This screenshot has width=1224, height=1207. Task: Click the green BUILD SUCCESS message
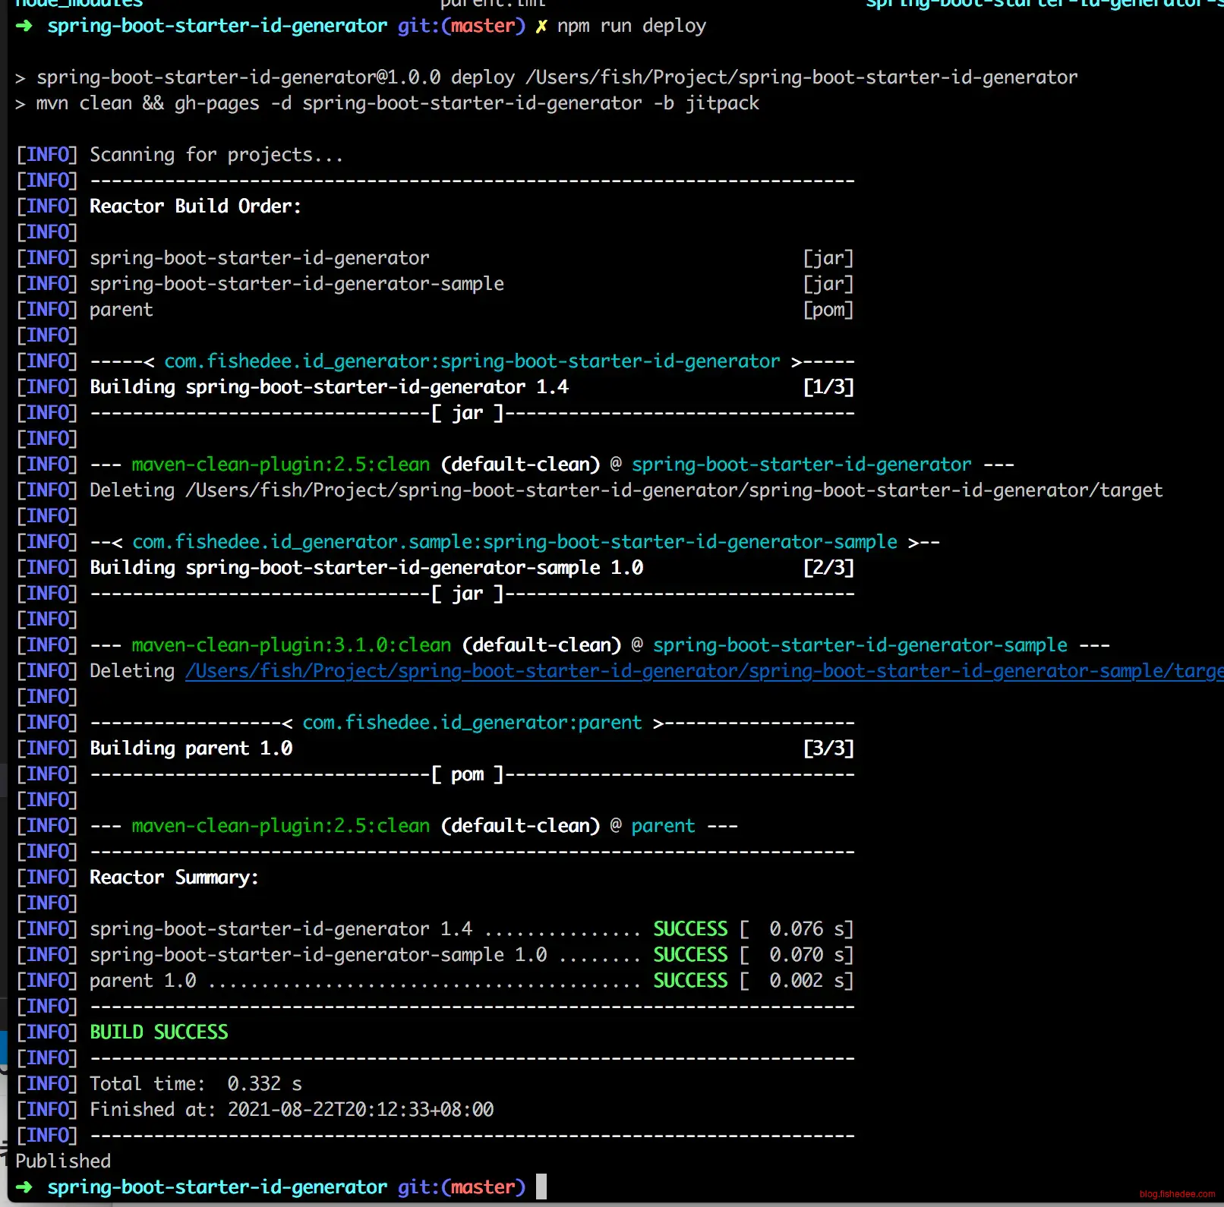point(159,1032)
